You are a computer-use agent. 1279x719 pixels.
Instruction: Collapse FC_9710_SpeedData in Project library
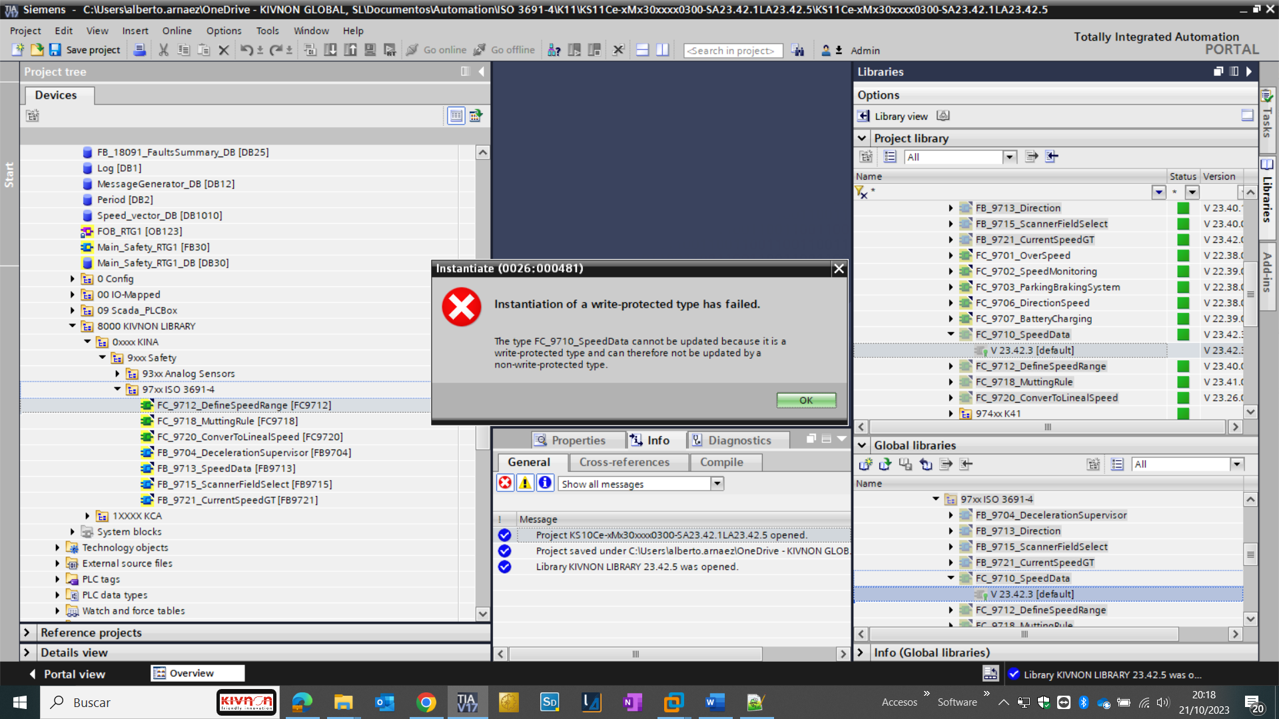point(951,334)
